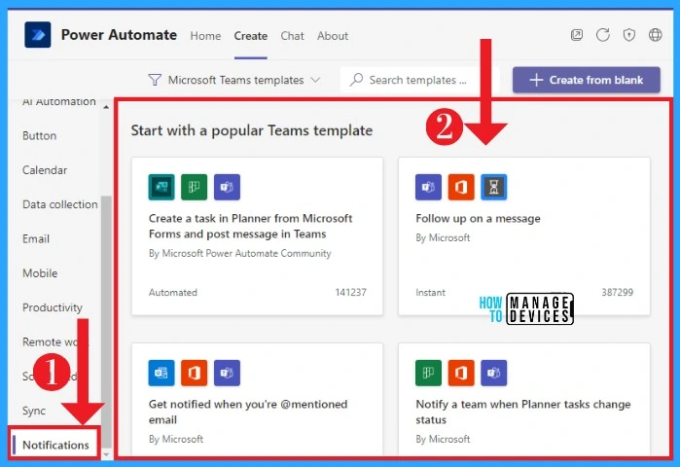Click Teams icon on Follow up card
This screenshot has height=467, width=680.
point(428,187)
